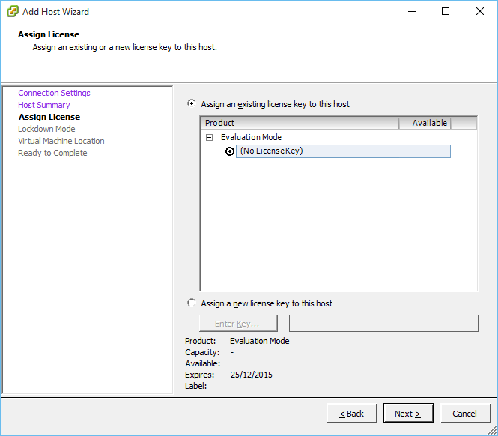Maximize the Add Host Wizard window
This screenshot has height=436, width=498.
pyautogui.click(x=446, y=12)
